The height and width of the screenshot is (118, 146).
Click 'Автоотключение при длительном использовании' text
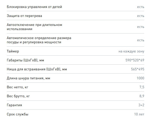click(x=34, y=27)
